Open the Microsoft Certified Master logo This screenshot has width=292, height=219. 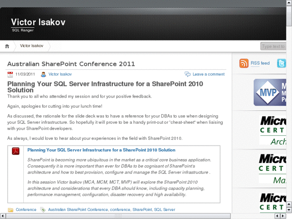tap(272, 168)
